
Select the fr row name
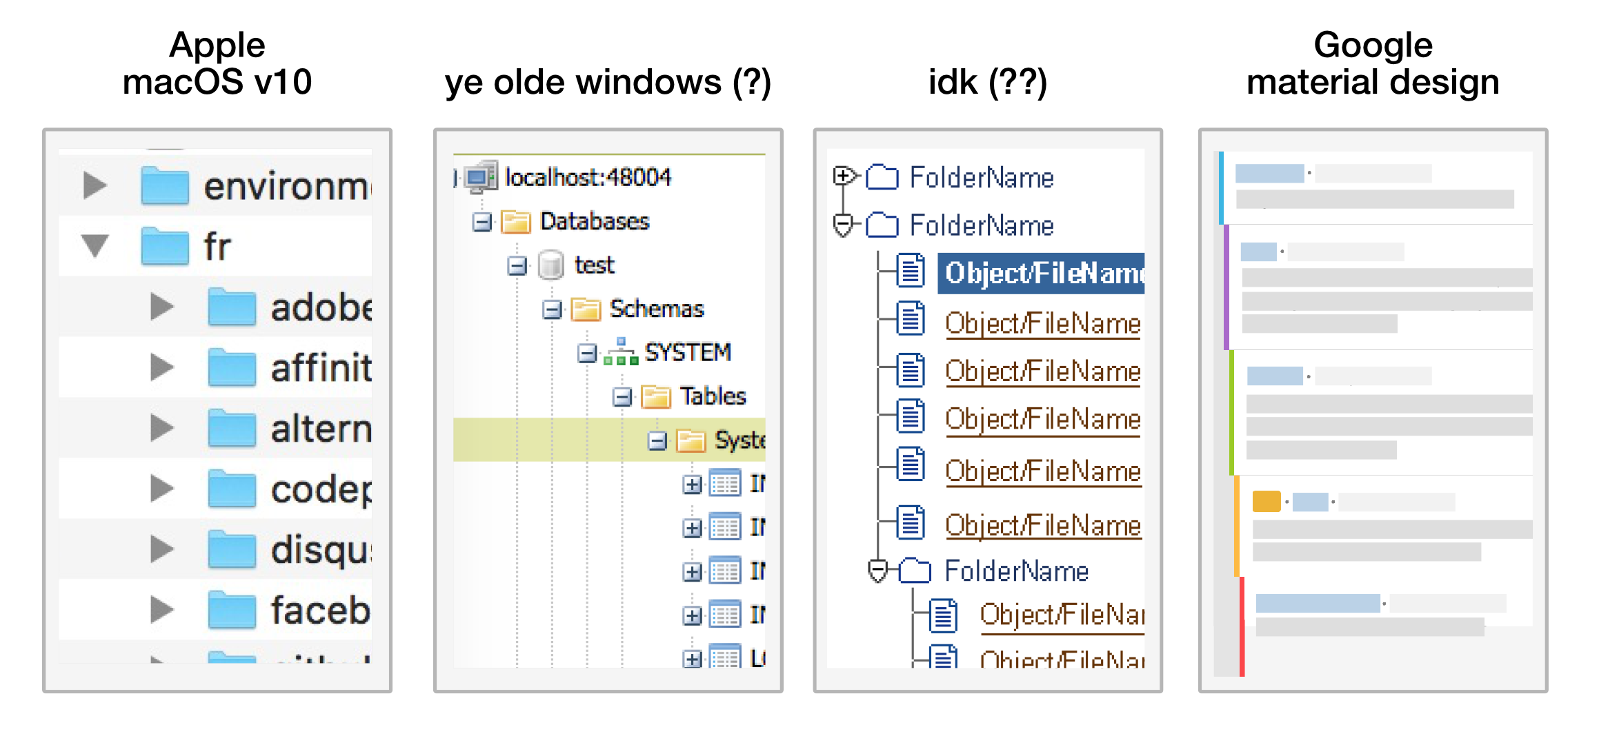pyautogui.click(x=217, y=247)
